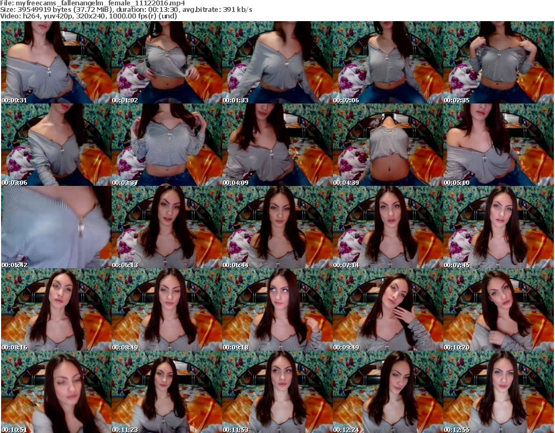Select the thumbnail frame stamped 00:08:49

tap(167, 310)
